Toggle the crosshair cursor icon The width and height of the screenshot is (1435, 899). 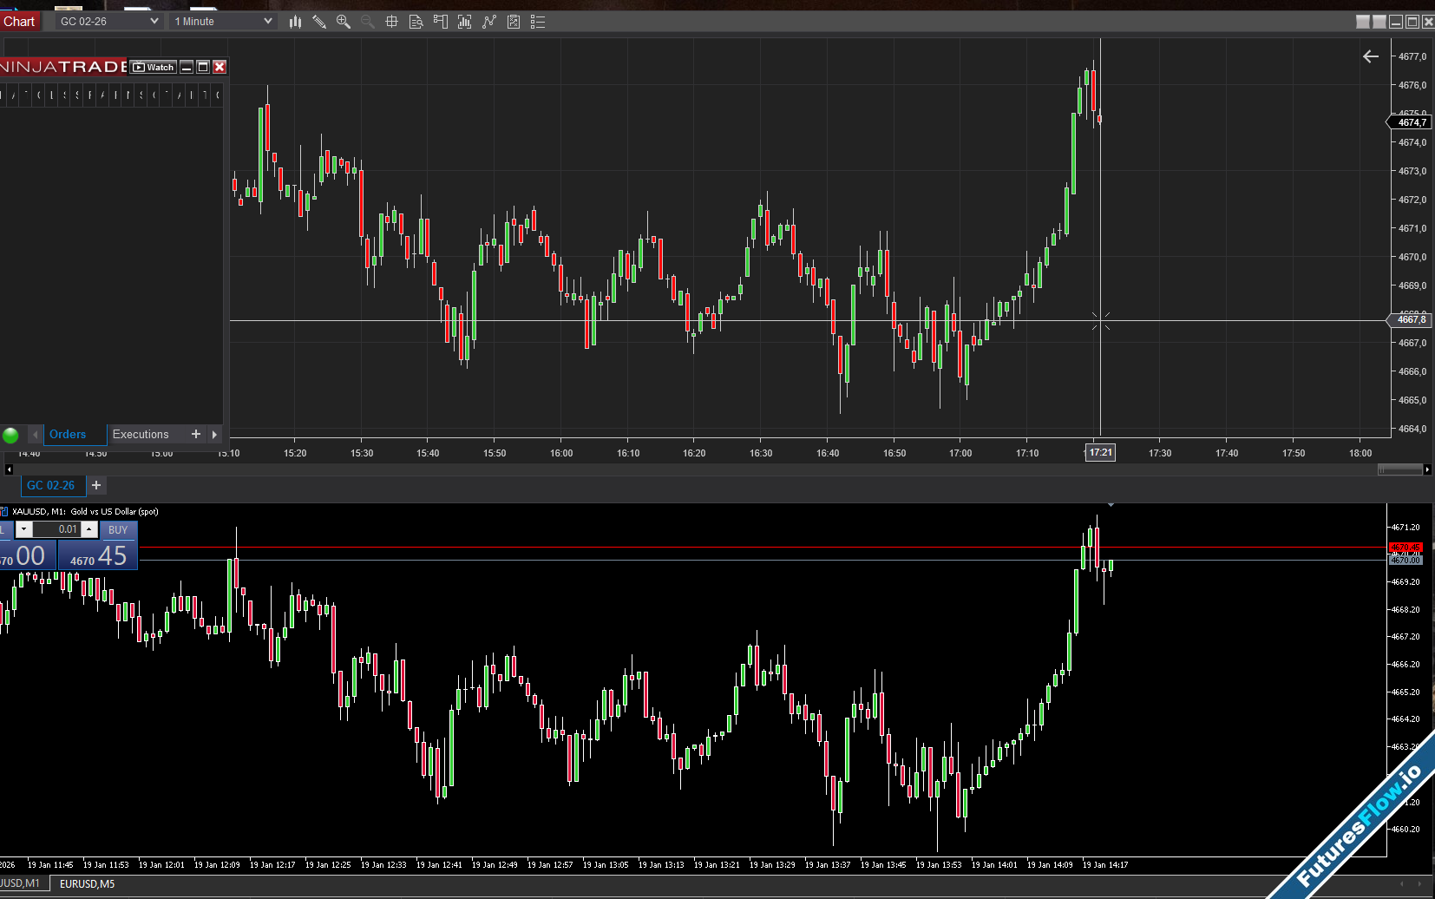[x=391, y=22]
